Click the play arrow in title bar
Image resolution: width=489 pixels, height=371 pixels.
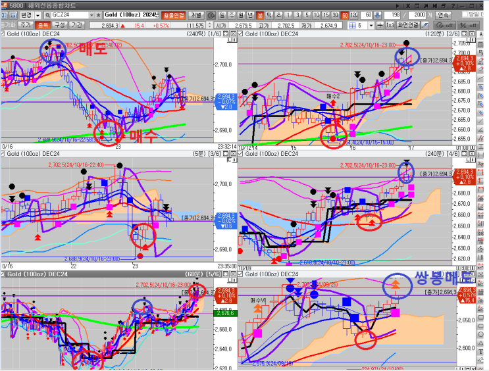[x=398, y=6]
